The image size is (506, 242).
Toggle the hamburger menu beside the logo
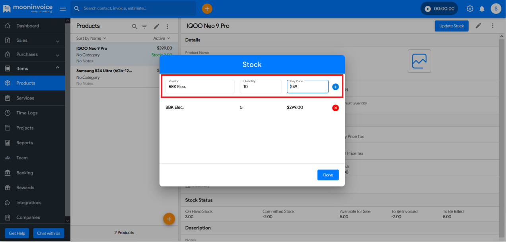(63, 8)
